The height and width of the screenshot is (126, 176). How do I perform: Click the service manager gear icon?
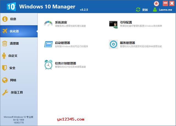click(113, 44)
